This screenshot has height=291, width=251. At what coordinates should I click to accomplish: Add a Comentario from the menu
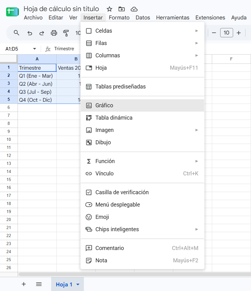click(142, 248)
